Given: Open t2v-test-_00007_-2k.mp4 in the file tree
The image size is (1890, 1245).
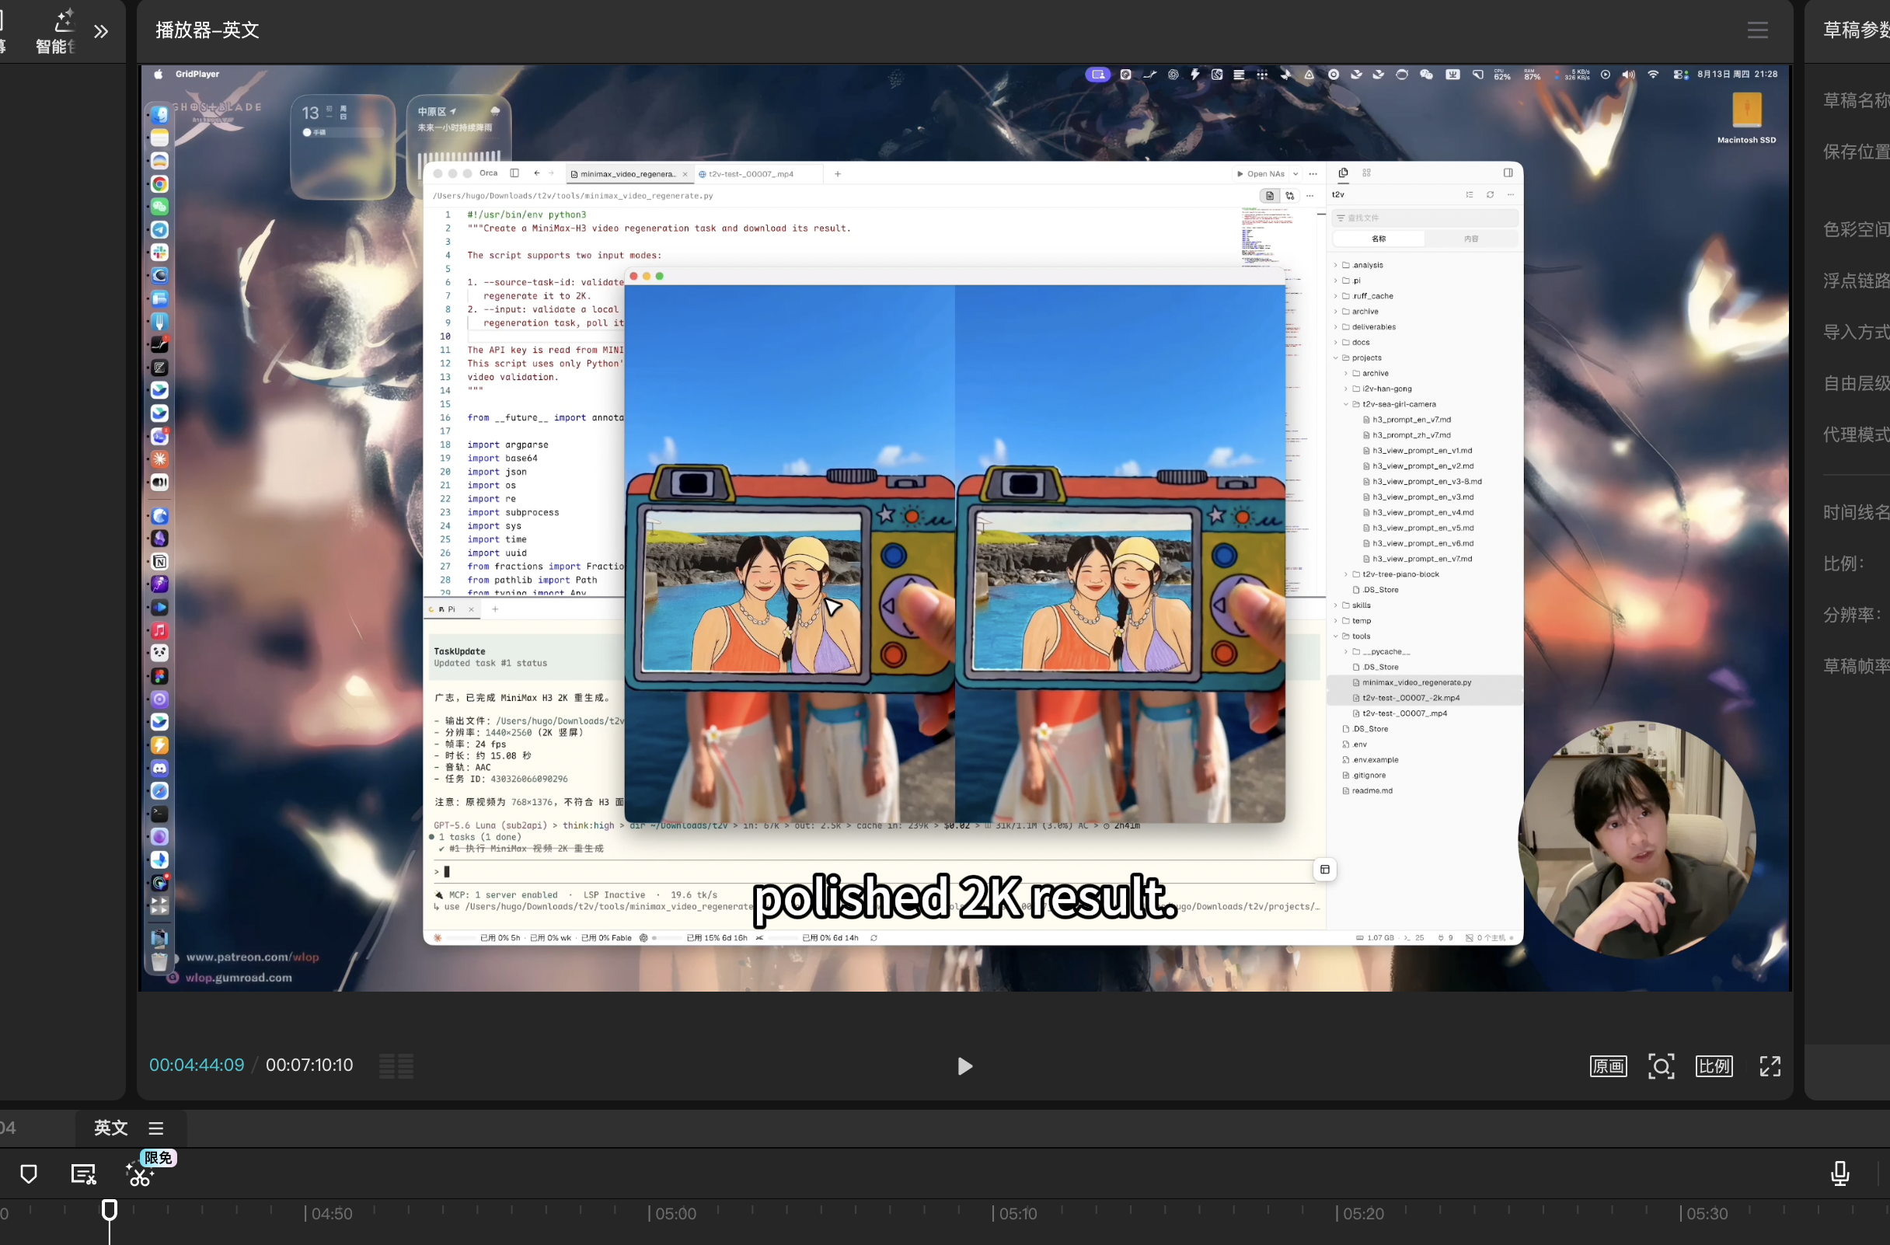Looking at the screenshot, I should (x=1411, y=699).
